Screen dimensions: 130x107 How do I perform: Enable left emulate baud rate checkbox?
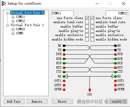(87, 22)
